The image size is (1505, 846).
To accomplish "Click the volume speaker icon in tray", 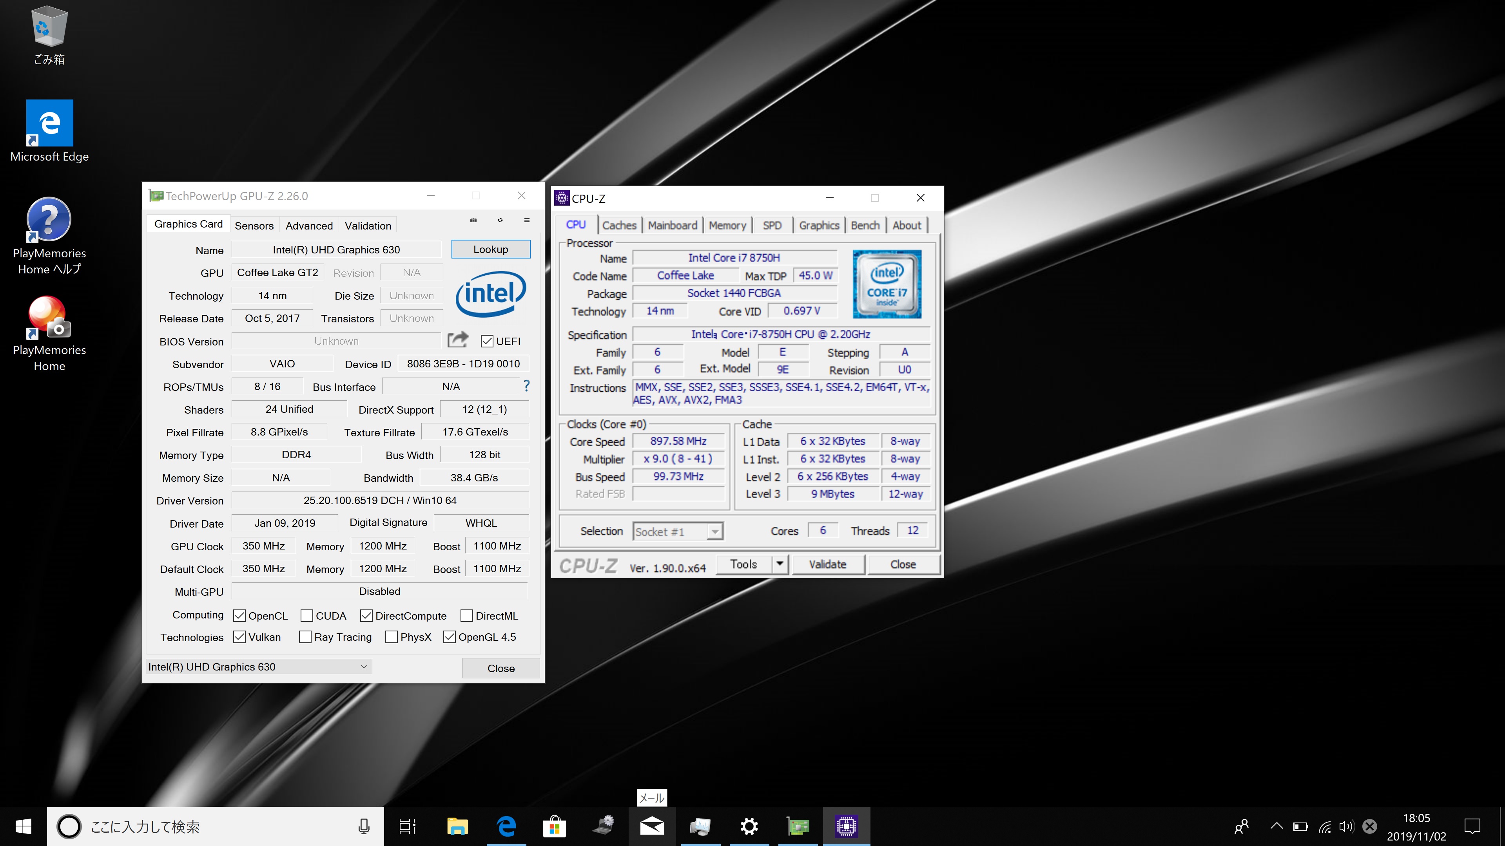I will click(1347, 826).
